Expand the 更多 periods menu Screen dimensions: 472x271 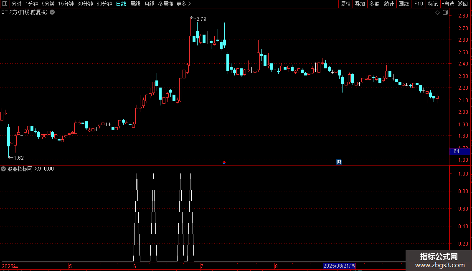[x=184, y=4]
